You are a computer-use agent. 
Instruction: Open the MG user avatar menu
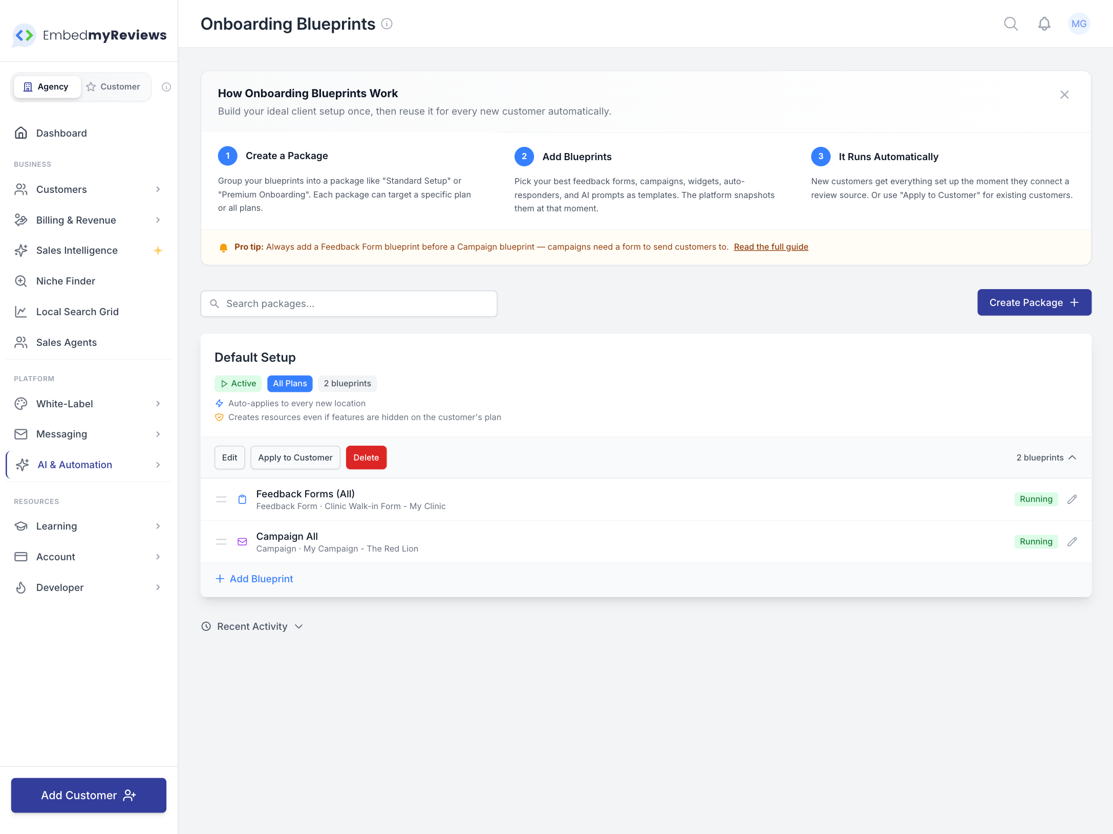(x=1078, y=24)
